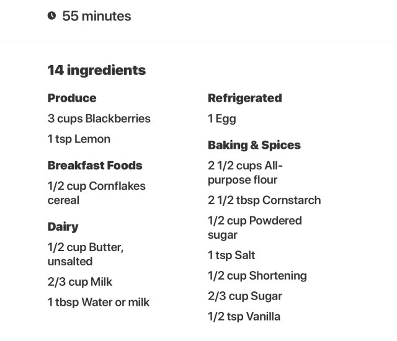The image size is (397, 341).
Task: Click the clock icon beside 55 minutes
Action: coord(51,16)
